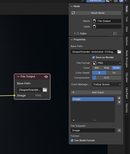The image size is (130, 154).
Task: Toggle the pin icon in header
Action: pyautogui.click(x=82, y=1)
